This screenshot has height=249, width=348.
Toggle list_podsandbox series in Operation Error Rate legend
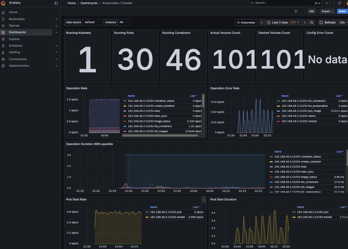click(x=304, y=106)
